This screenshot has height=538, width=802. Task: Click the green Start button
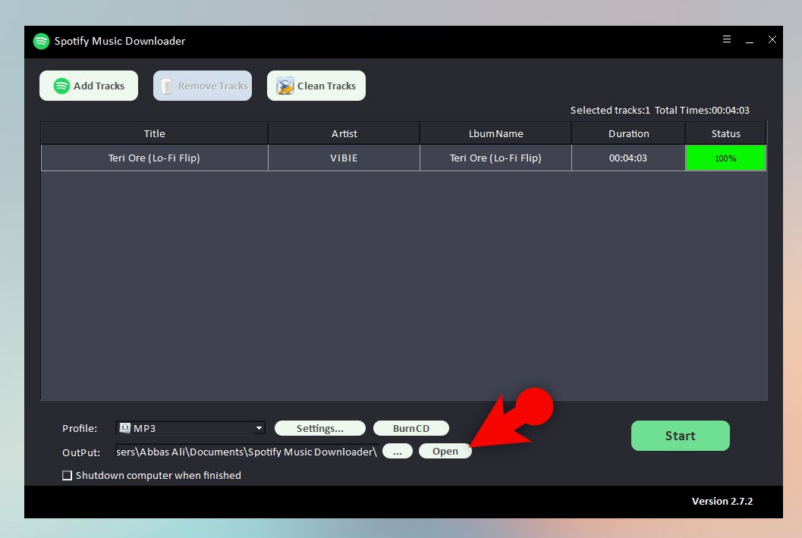pyautogui.click(x=681, y=436)
